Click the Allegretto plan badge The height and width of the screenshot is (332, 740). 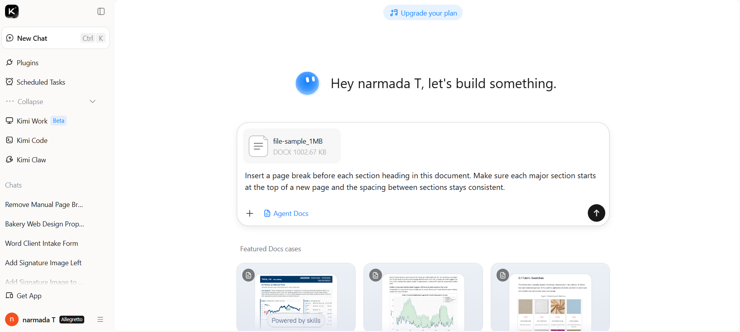(72, 320)
